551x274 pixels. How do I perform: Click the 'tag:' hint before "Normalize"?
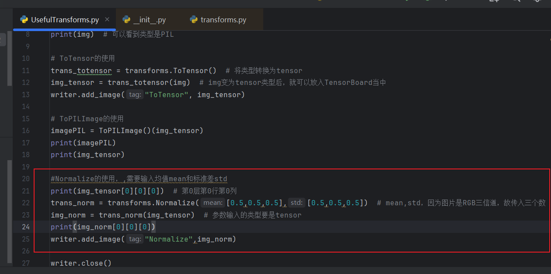[135, 239]
